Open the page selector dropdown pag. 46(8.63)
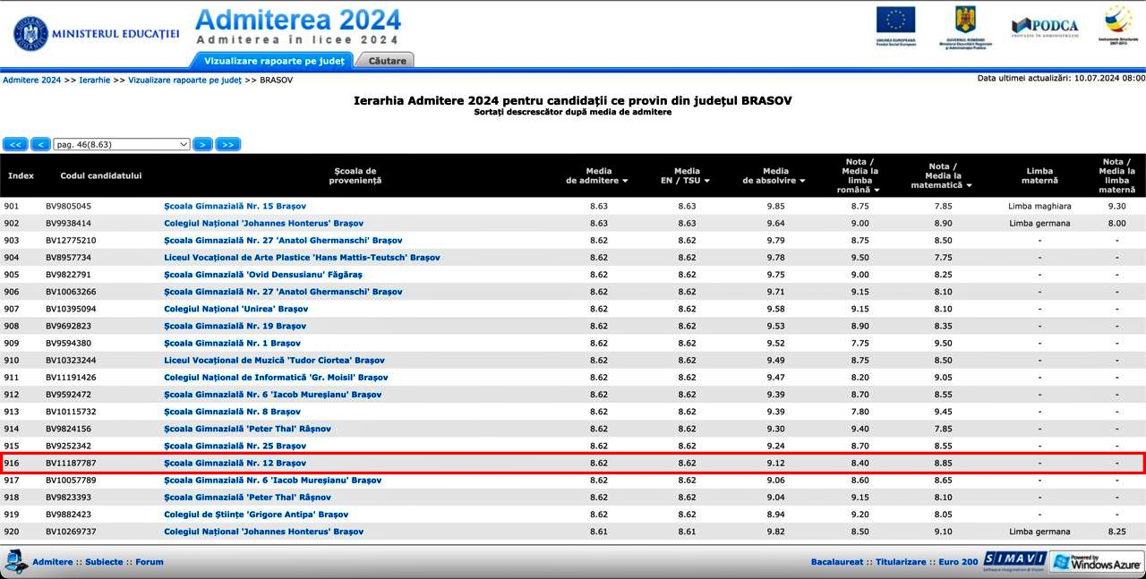The image size is (1146, 579). [x=122, y=144]
